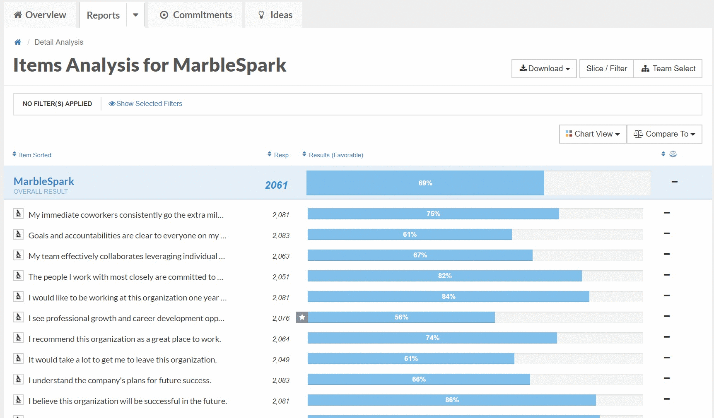Click the 2,049 response count
This screenshot has height=418, width=714.
(281, 360)
